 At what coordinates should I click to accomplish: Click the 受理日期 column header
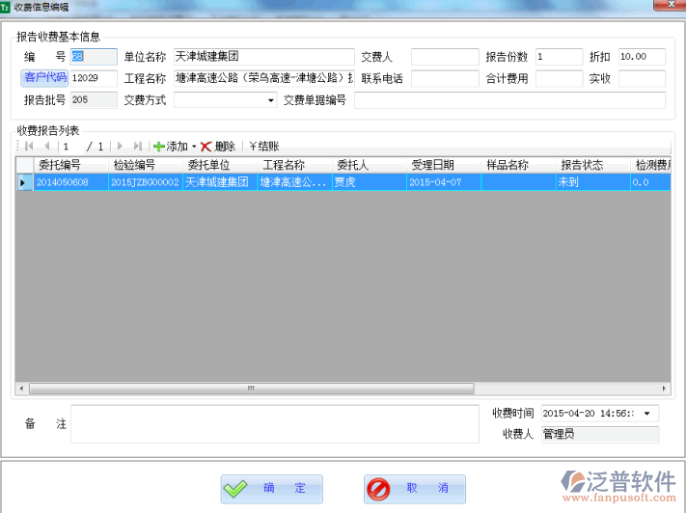(x=444, y=165)
